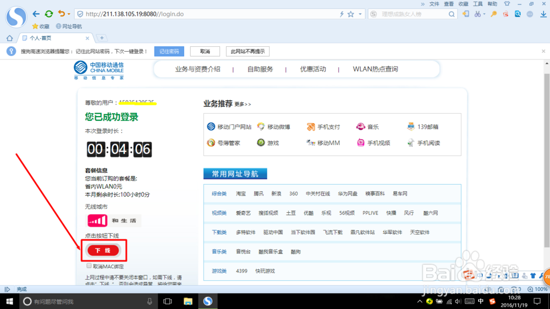This screenshot has height=309, width=550.
Task: Click 取消 in password prompt
Action: coord(205,51)
